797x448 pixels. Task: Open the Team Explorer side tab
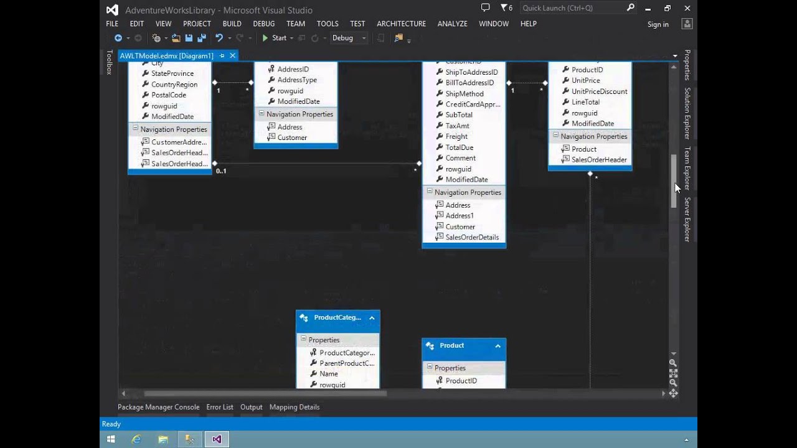(687, 169)
